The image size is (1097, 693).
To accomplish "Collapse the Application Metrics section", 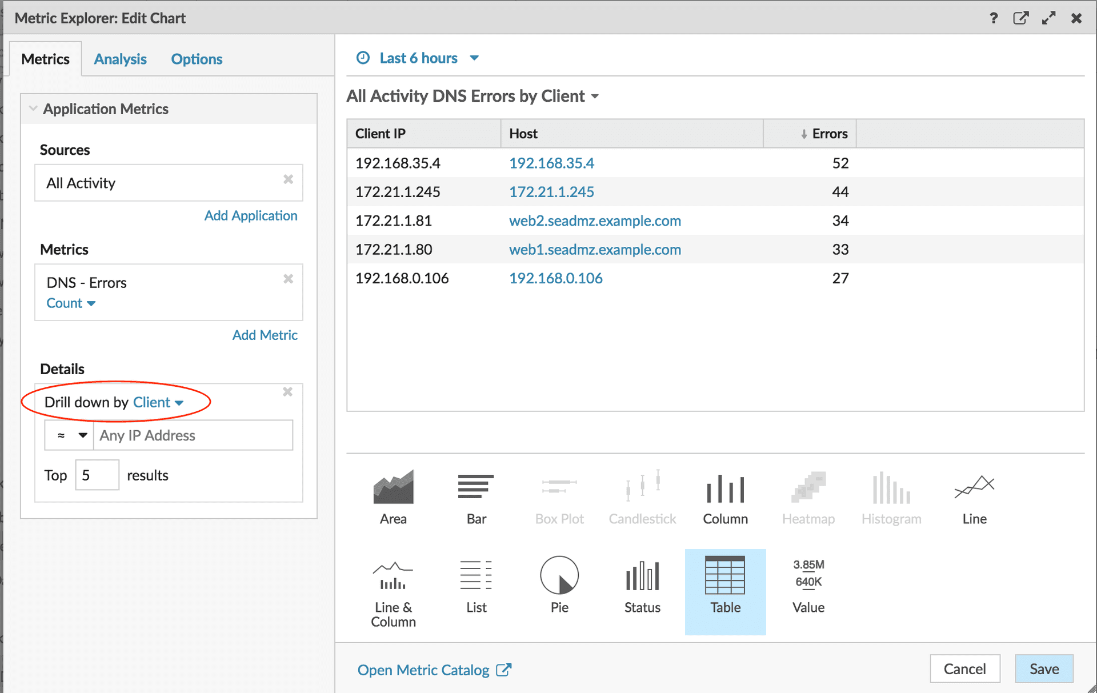I will (33, 109).
